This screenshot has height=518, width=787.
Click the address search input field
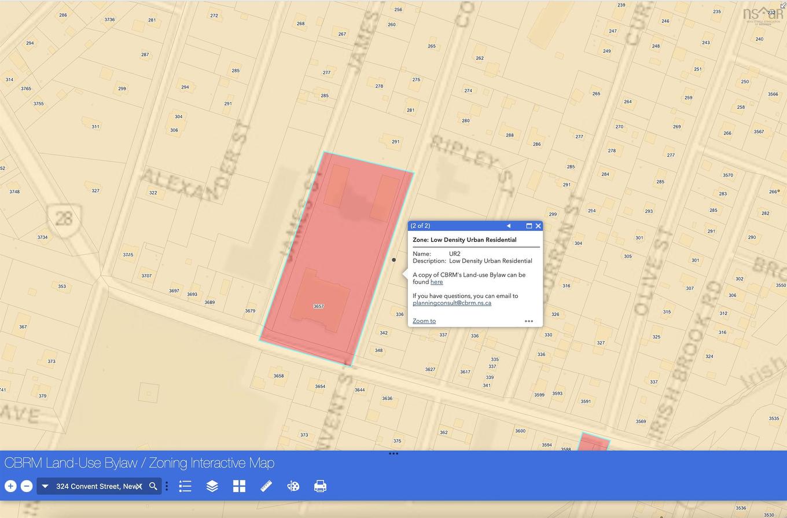[95, 486]
